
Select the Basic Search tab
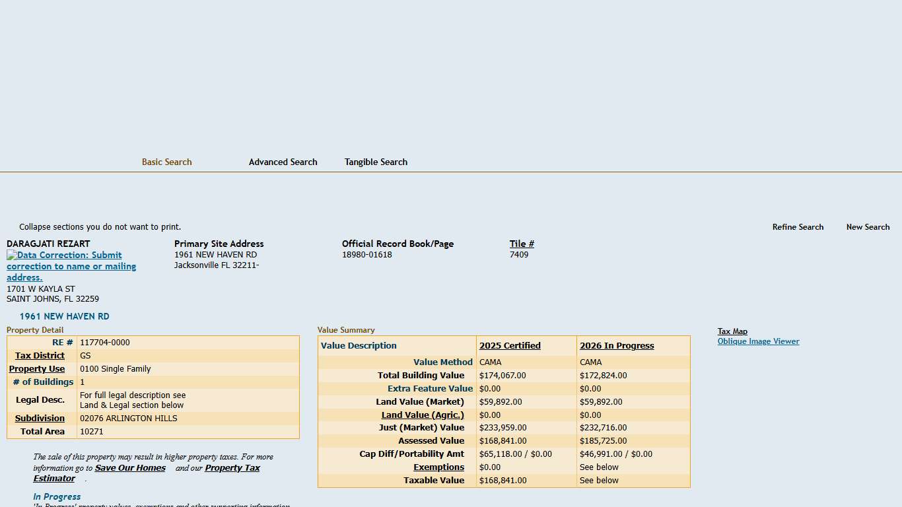click(166, 162)
